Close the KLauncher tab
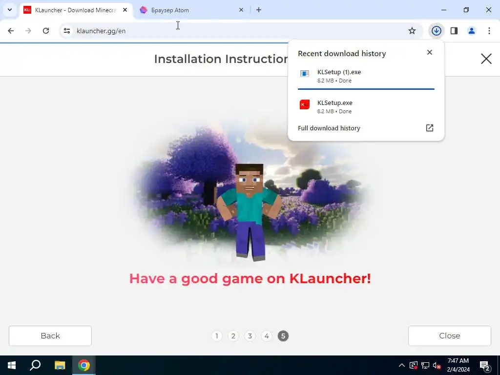500x375 pixels. [125, 10]
